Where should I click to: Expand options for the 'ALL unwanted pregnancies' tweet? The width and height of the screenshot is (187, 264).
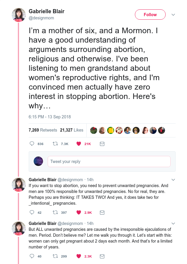coord(173,223)
